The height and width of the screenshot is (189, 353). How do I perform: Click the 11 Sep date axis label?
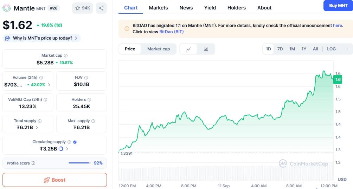tap(224, 186)
